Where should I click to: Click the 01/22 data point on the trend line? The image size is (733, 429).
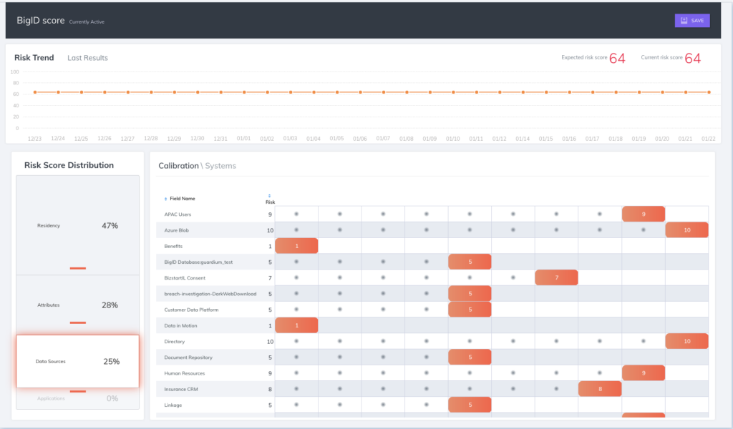coord(709,92)
